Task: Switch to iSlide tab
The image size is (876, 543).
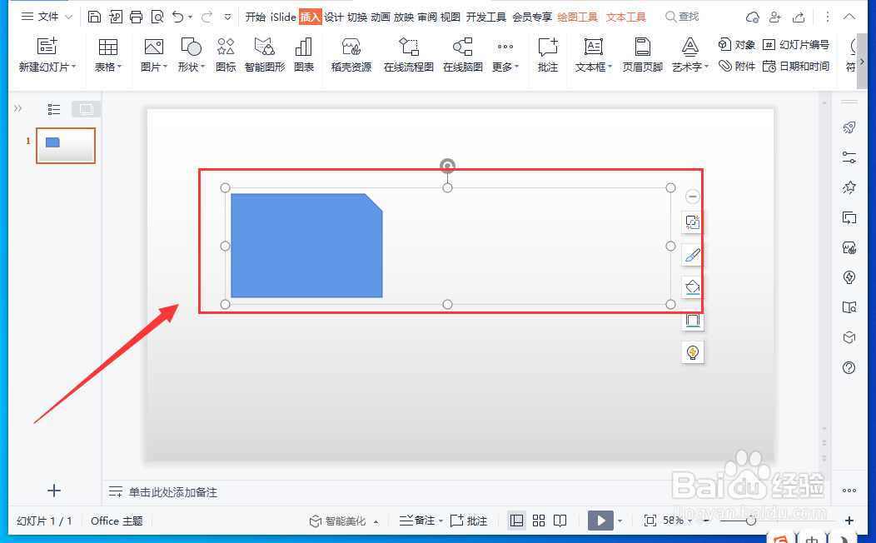Action: [283, 17]
